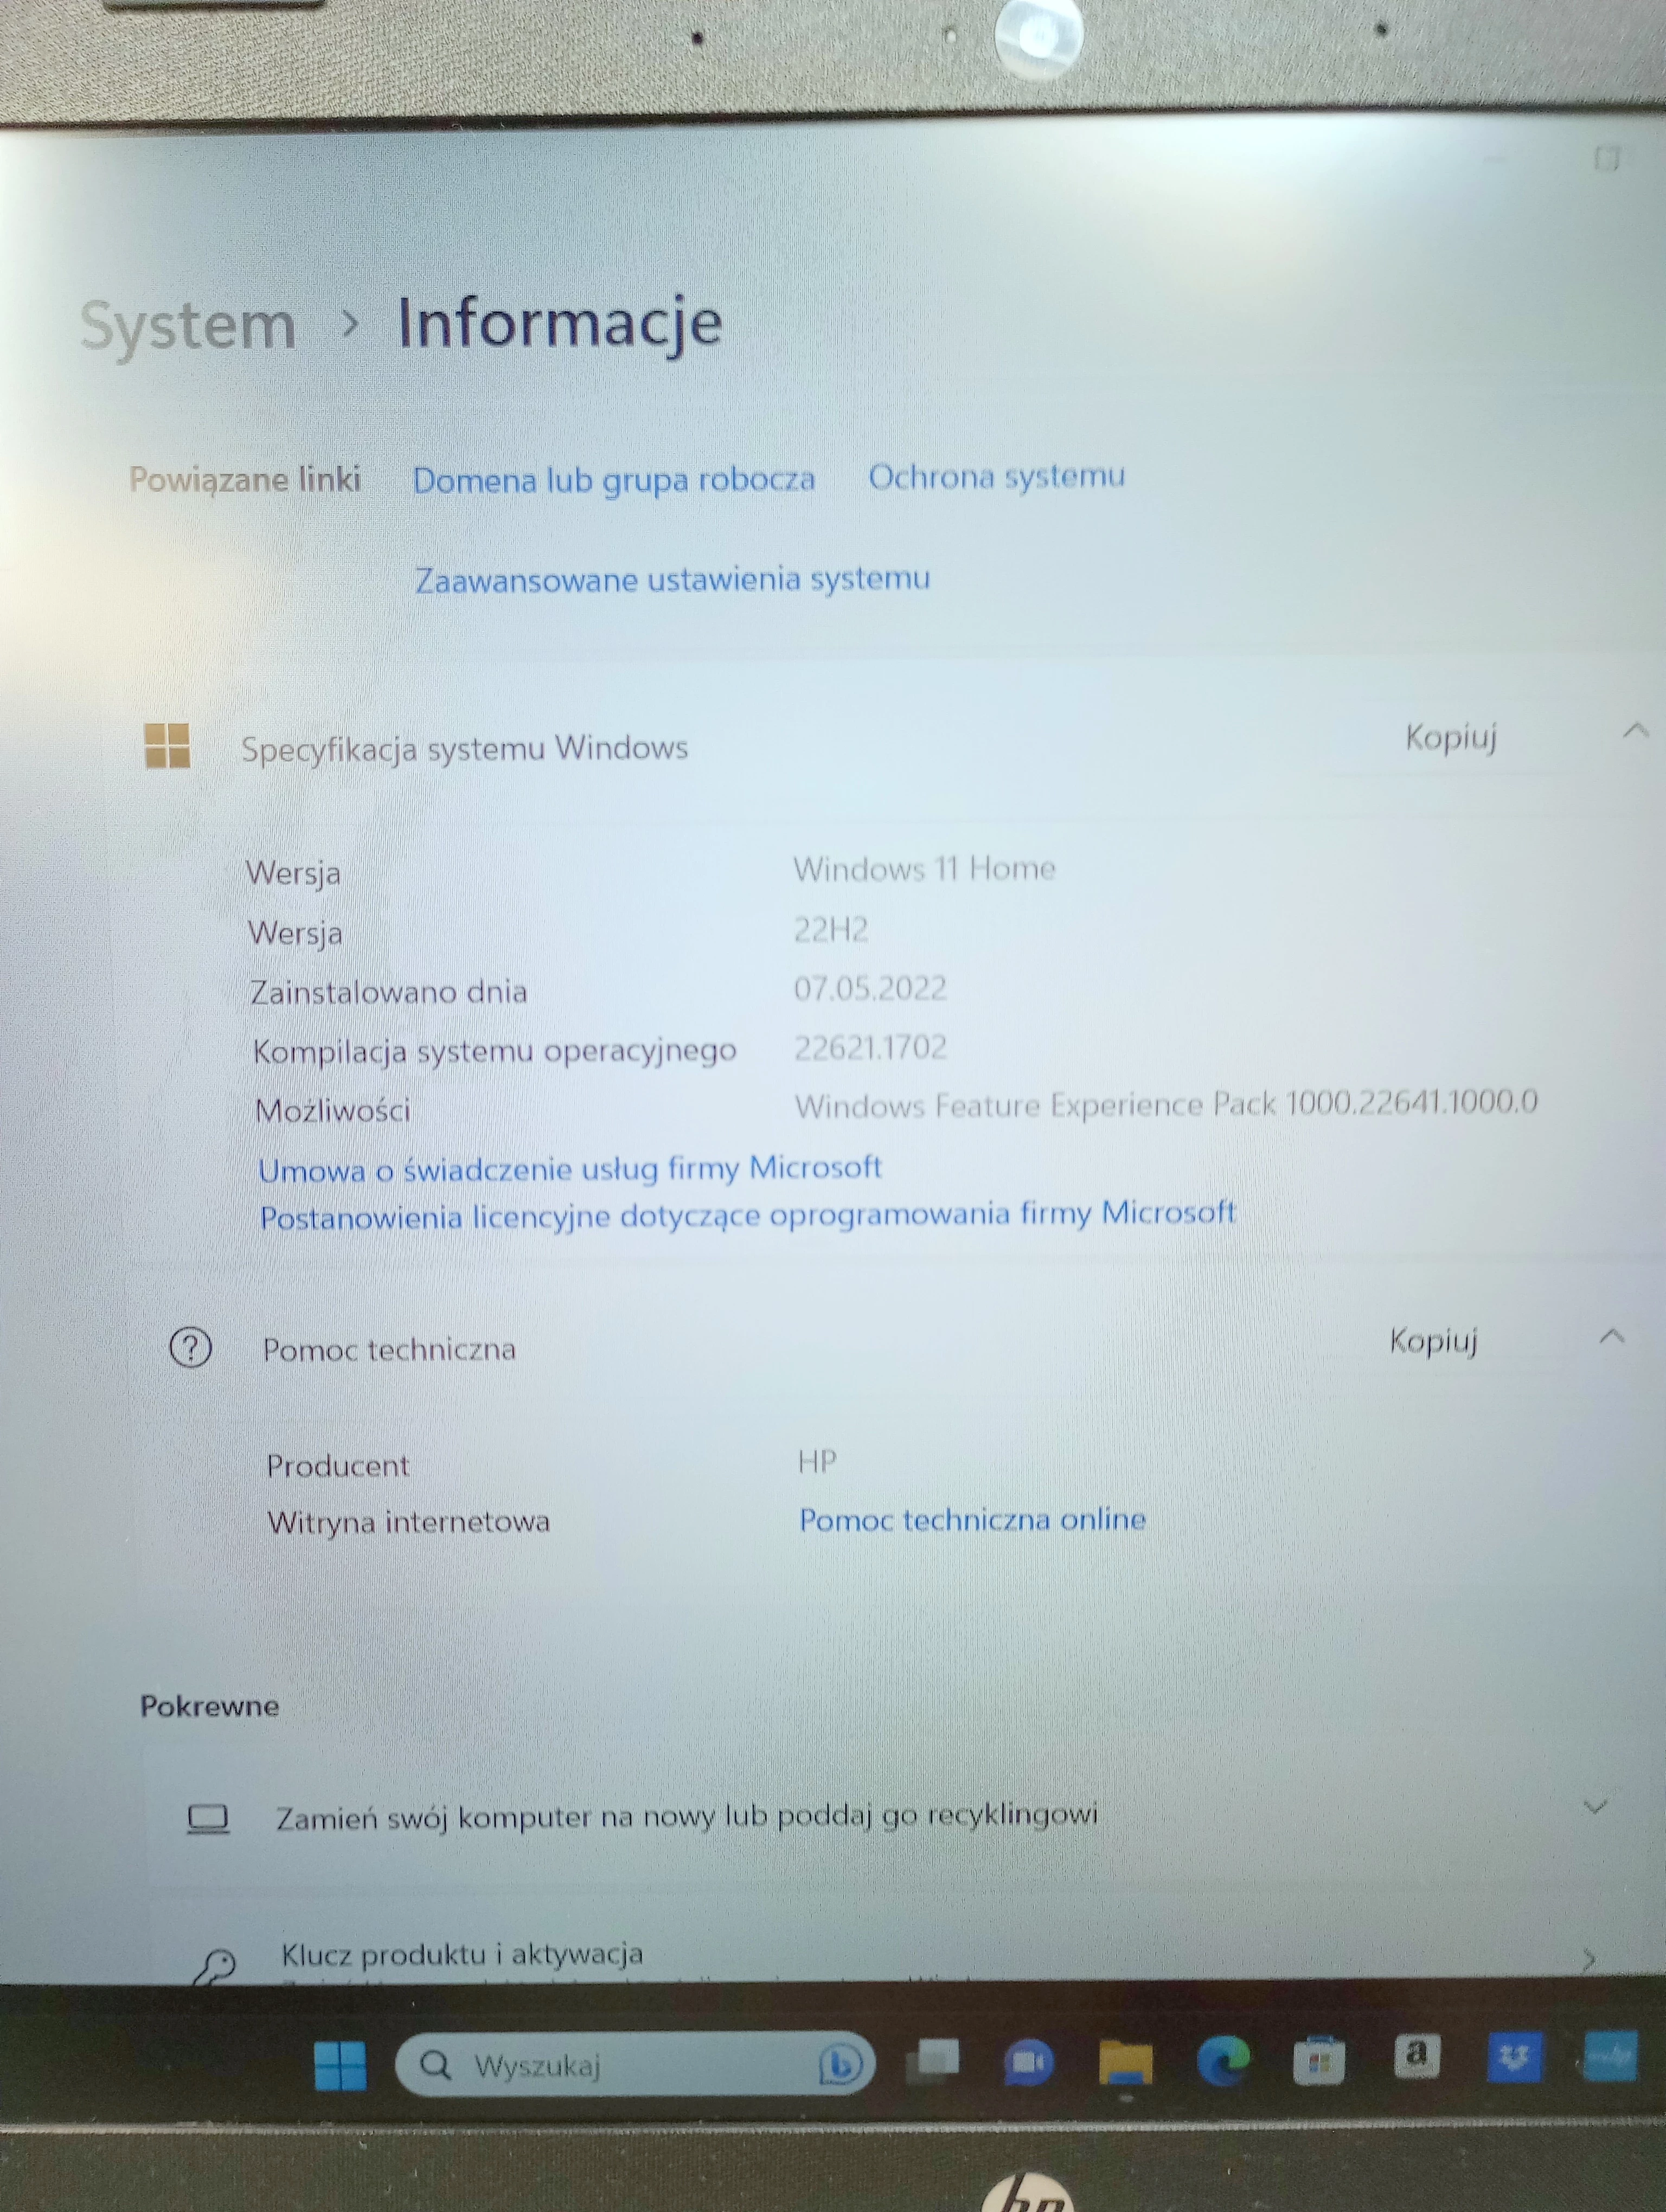
Task: Open the Amazon app on the taskbar
Action: coord(1416,2056)
